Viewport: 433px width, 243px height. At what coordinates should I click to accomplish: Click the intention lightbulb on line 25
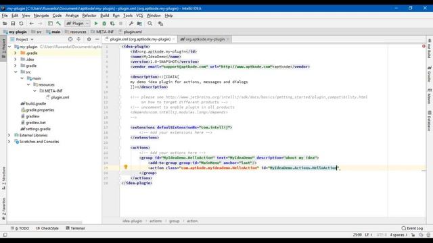126,167
